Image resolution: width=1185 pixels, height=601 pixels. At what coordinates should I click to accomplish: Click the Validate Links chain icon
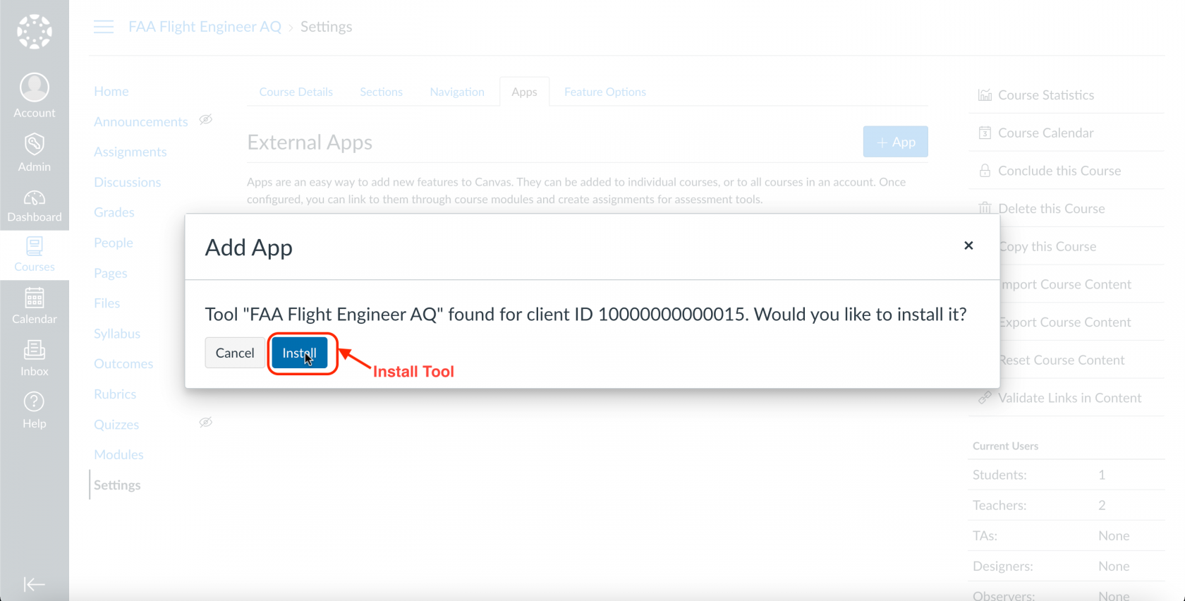click(985, 398)
